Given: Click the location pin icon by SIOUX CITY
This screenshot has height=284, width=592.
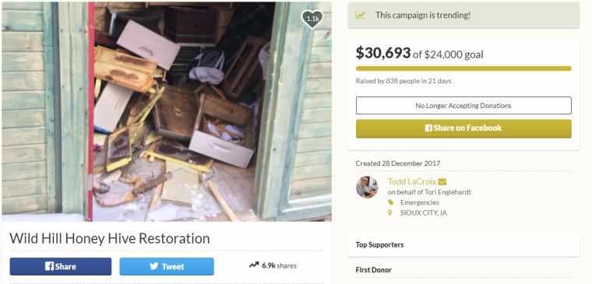Looking at the screenshot, I should click(390, 212).
